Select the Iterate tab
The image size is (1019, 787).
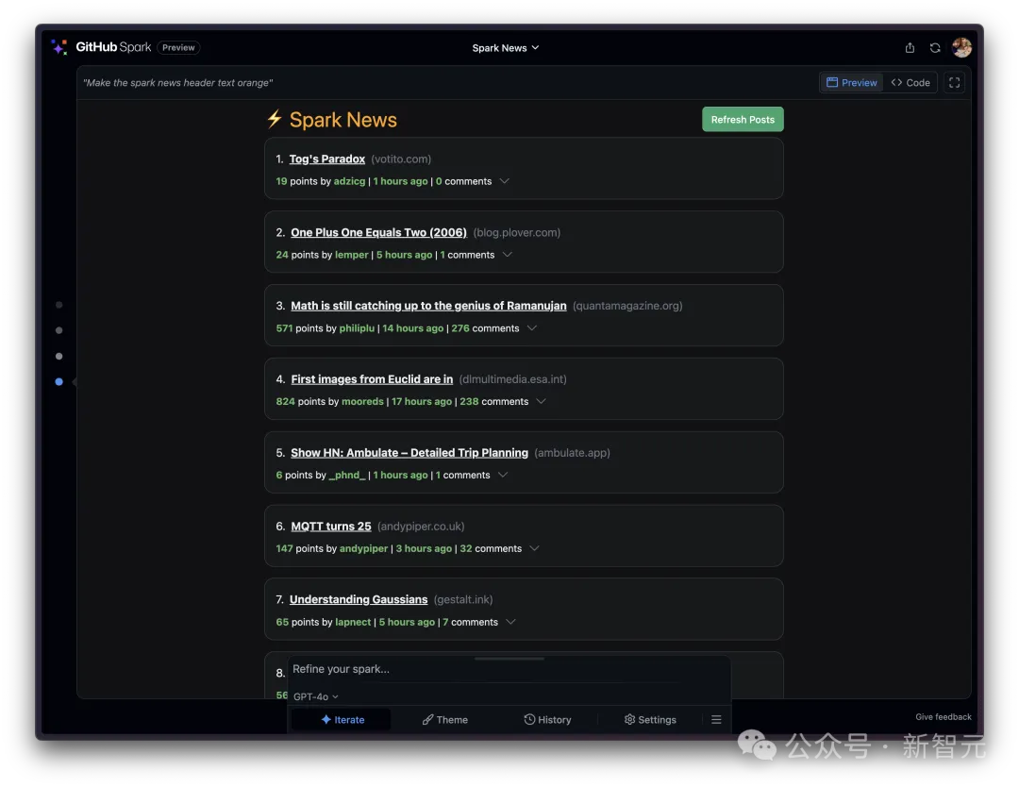(342, 719)
